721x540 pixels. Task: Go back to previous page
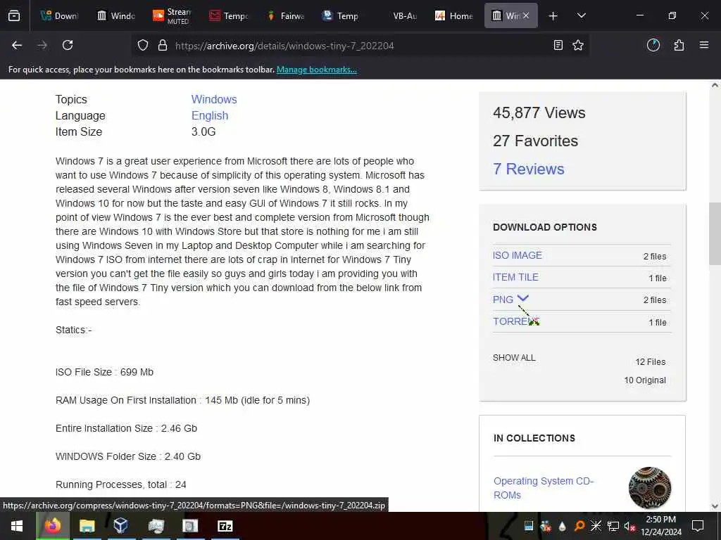coord(17,45)
